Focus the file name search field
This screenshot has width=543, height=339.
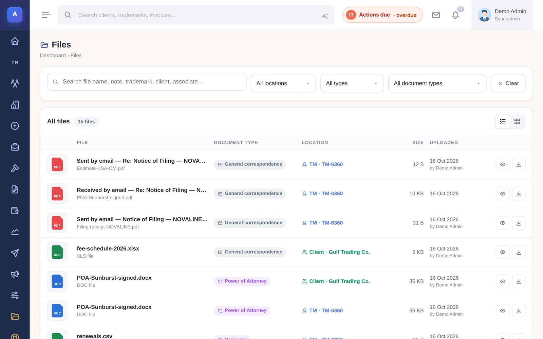point(147,82)
